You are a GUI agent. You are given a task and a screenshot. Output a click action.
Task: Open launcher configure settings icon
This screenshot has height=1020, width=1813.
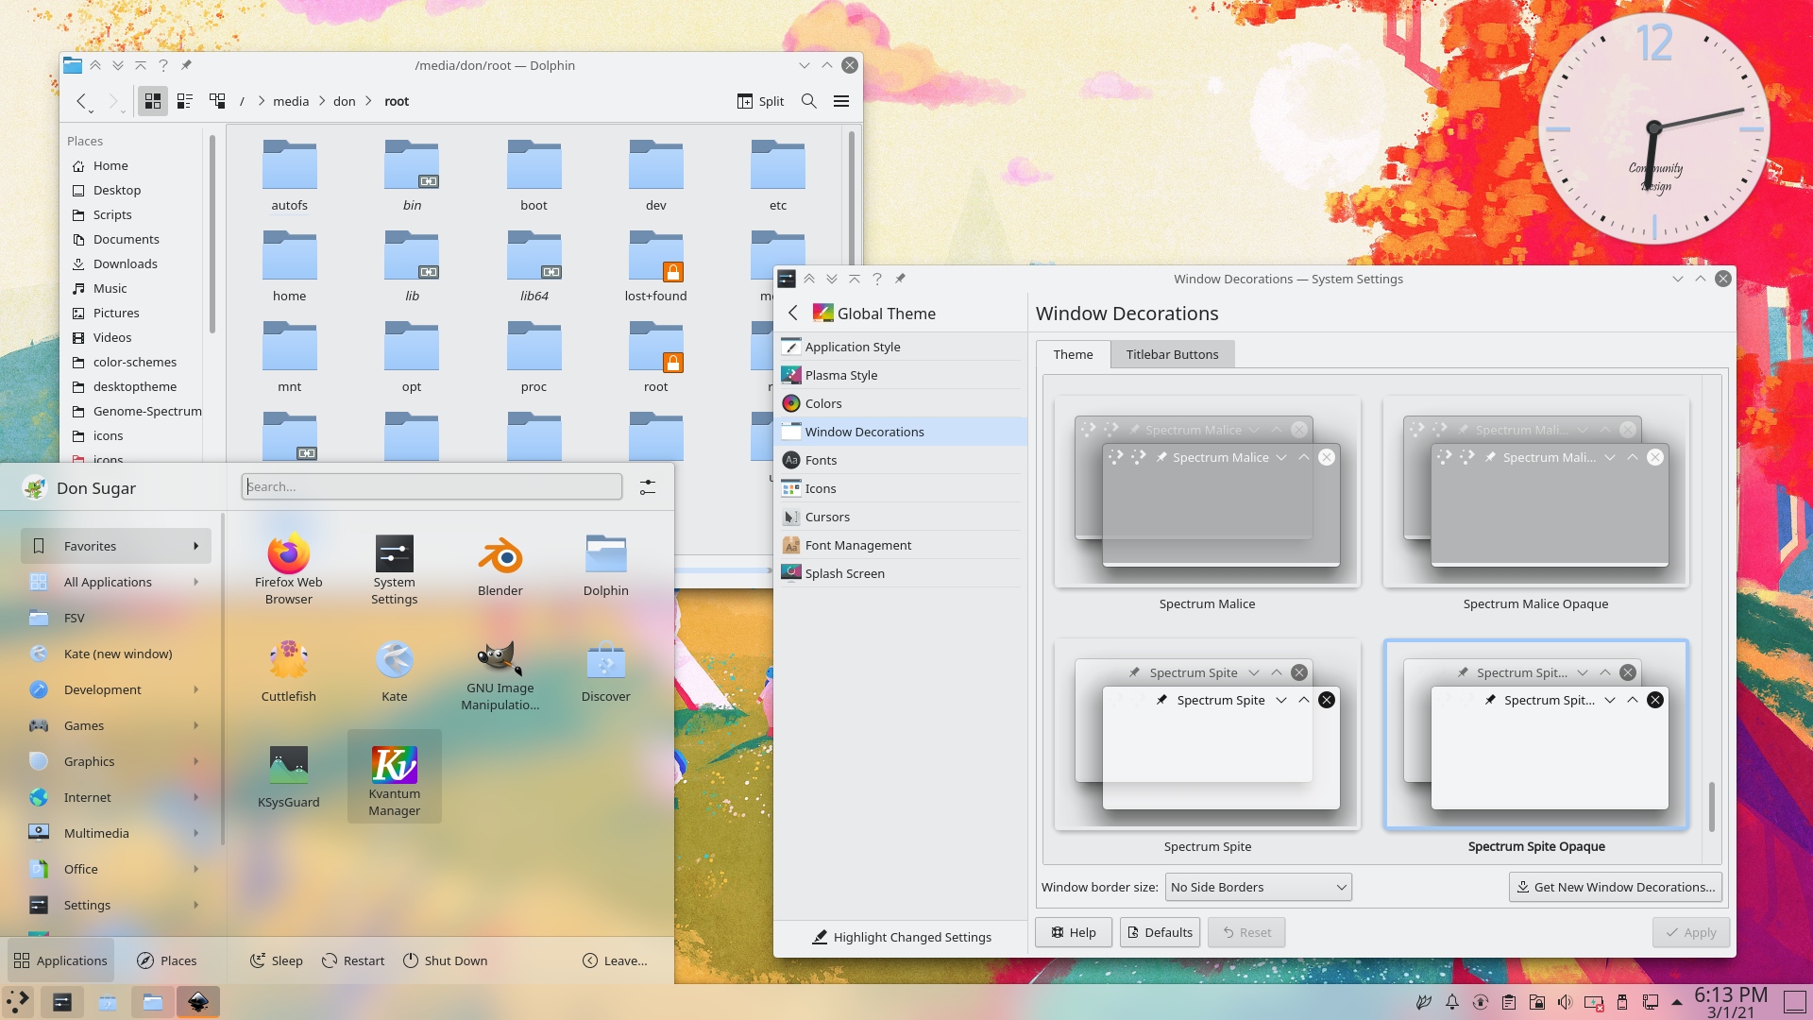pos(648,486)
